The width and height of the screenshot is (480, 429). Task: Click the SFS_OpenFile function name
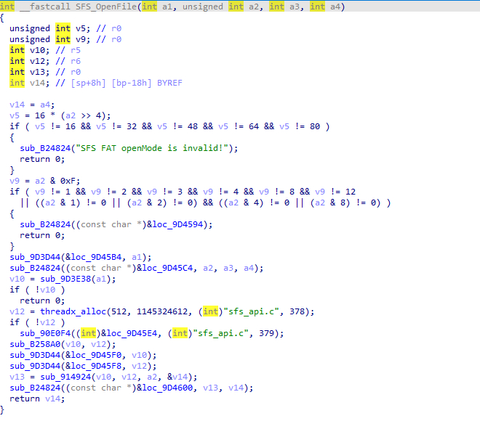pyautogui.click(x=106, y=7)
